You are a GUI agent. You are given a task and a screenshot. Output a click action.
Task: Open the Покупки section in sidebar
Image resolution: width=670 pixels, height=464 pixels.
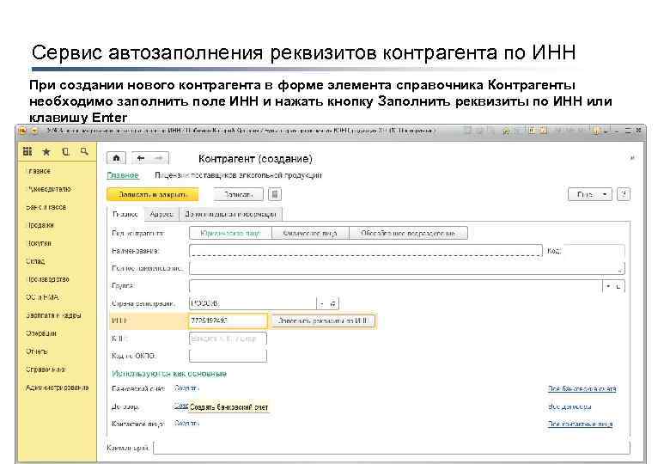point(39,243)
